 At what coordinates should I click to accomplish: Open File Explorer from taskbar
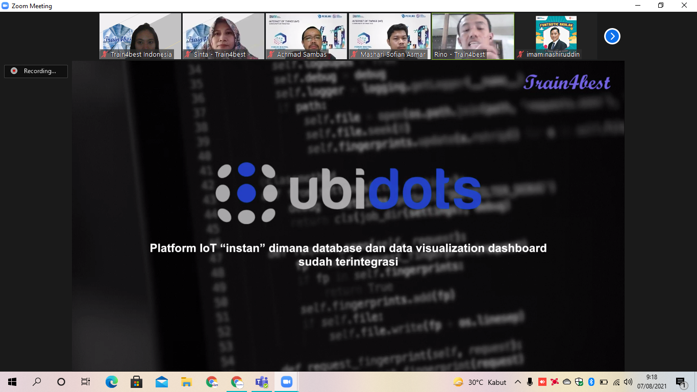pyautogui.click(x=187, y=382)
